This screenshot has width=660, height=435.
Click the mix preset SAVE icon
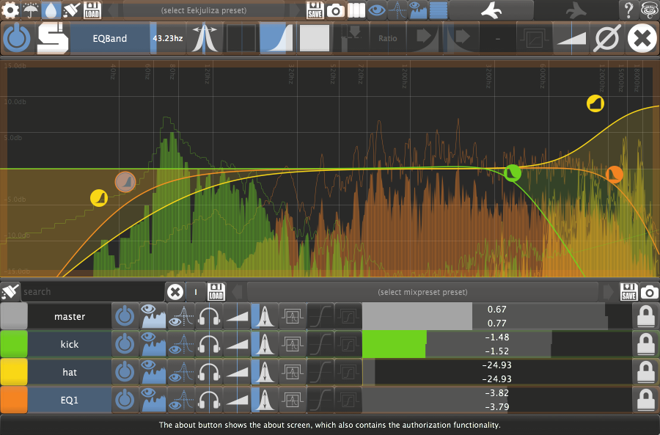(x=628, y=291)
